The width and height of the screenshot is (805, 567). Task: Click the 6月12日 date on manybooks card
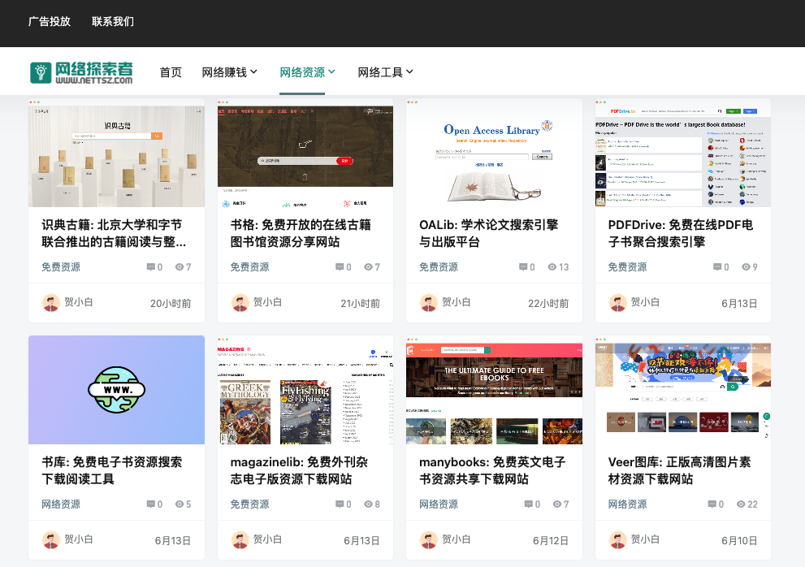(551, 541)
